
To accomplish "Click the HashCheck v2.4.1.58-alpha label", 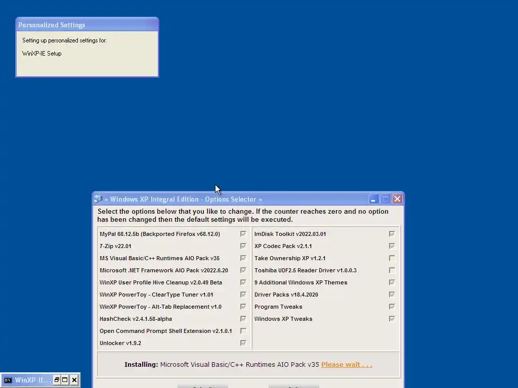I will coord(136,319).
